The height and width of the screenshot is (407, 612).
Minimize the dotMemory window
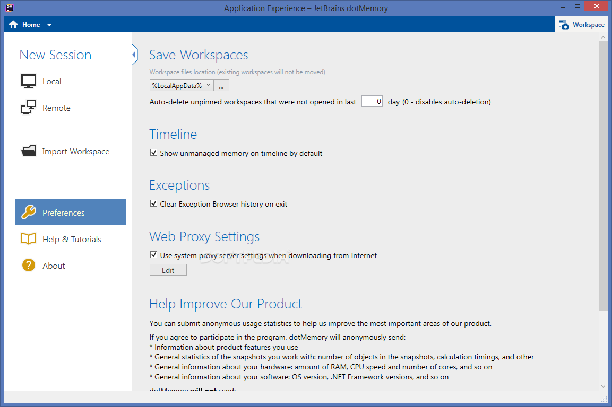(563, 7)
